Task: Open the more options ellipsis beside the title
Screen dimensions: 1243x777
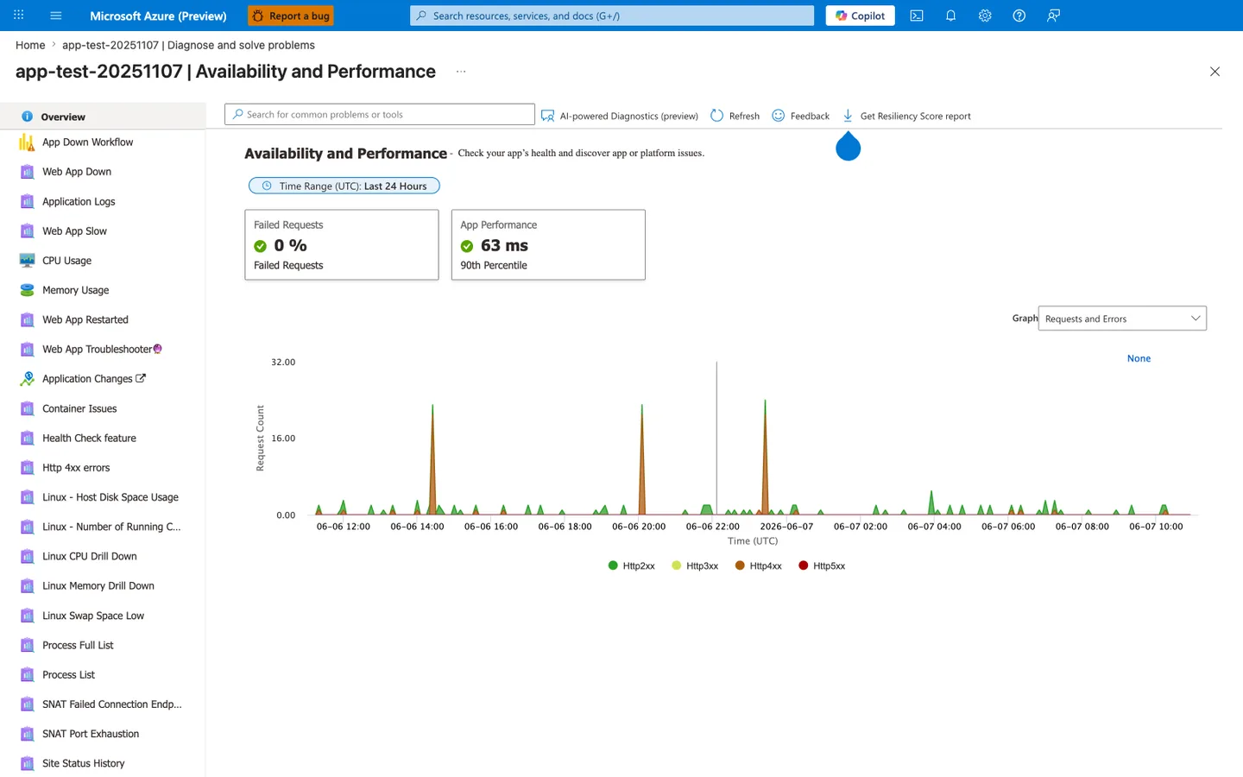Action: pyautogui.click(x=461, y=72)
